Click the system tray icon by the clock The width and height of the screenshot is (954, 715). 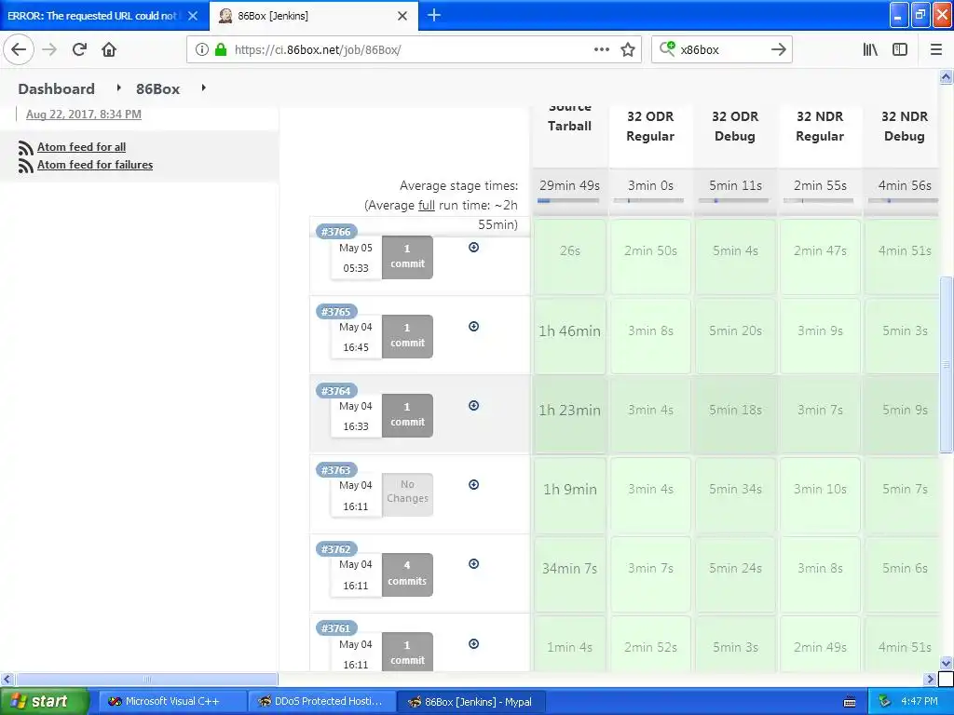(x=885, y=701)
